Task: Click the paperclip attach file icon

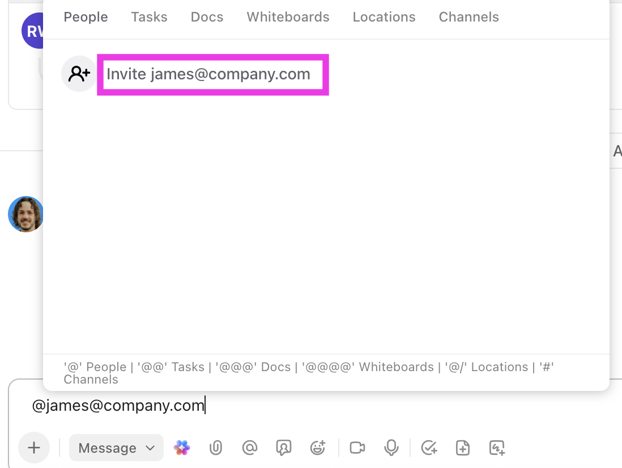Action: tap(215, 448)
